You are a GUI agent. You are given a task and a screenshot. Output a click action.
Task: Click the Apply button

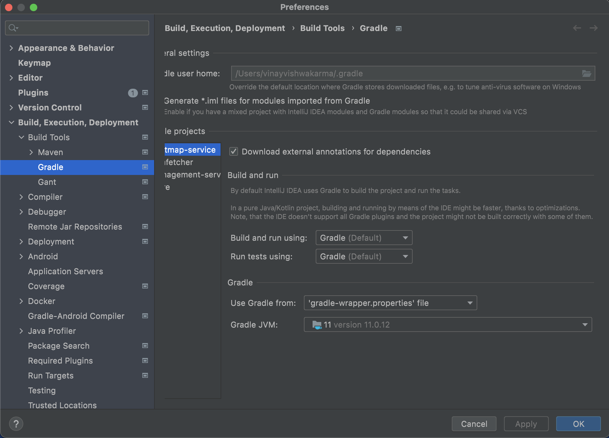[526, 424]
